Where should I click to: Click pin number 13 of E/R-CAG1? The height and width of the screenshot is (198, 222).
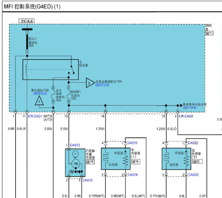pyautogui.click(x=66, y=116)
